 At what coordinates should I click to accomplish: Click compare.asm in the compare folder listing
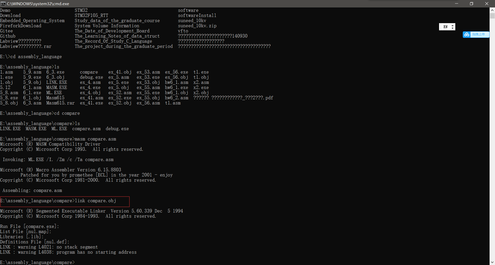point(86,129)
